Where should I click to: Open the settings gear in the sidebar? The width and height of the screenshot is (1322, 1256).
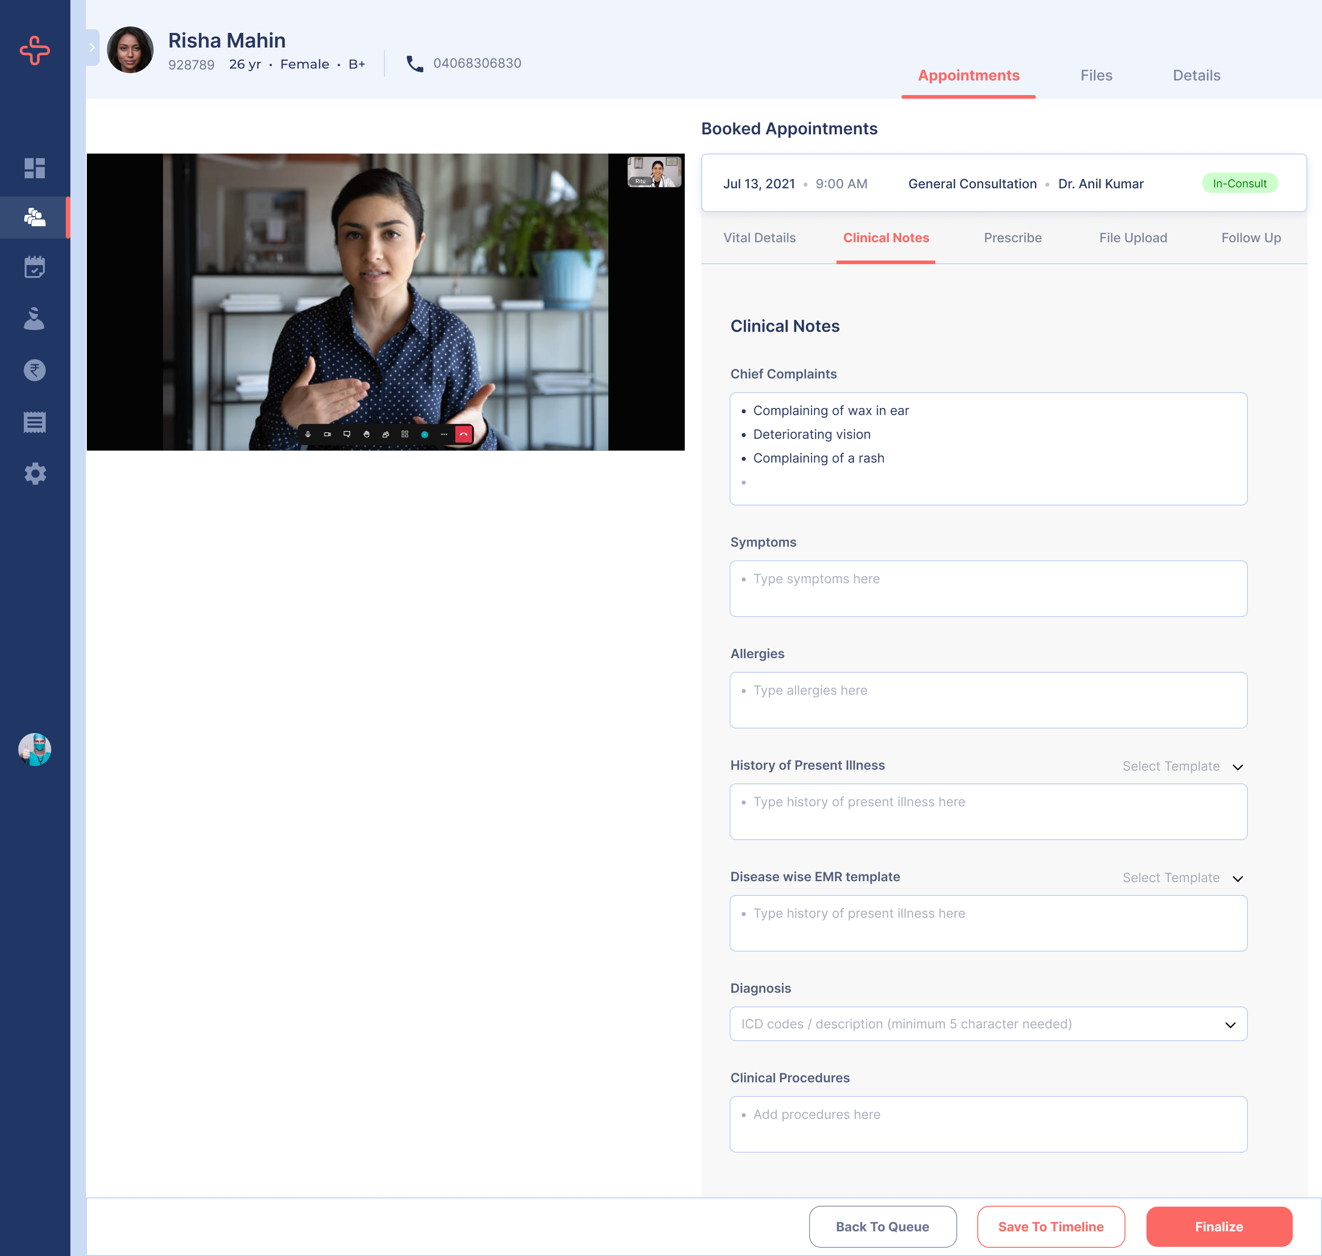(x=35, y=474)
